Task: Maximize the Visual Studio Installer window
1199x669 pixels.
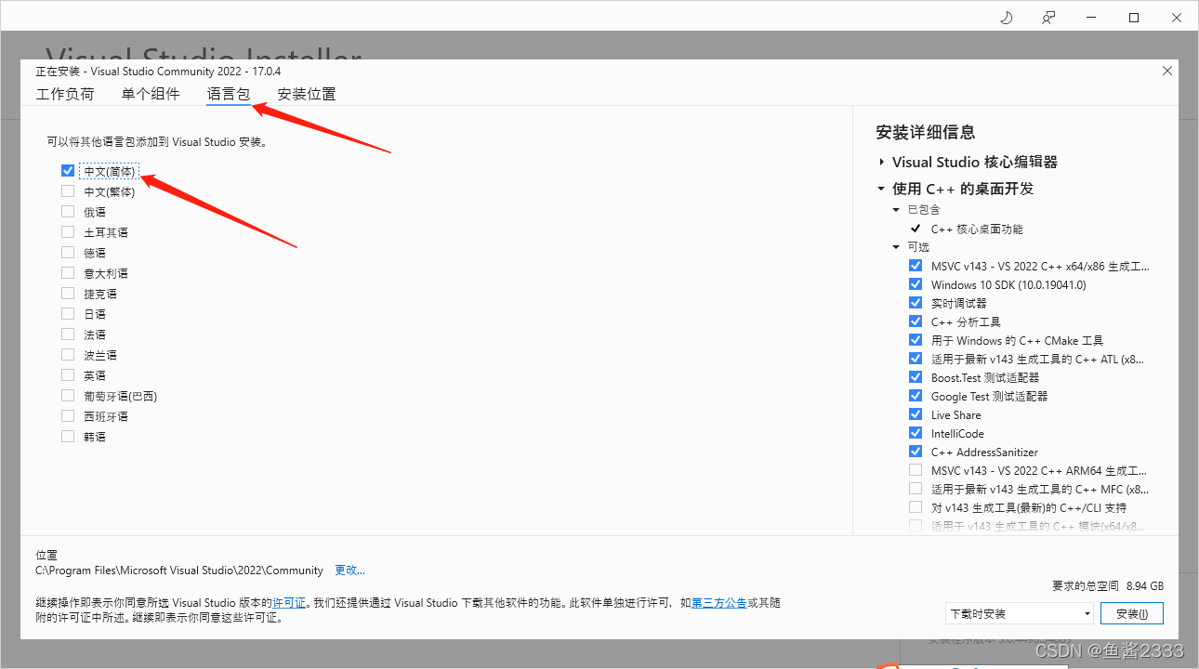Action: click(1134, 18)
